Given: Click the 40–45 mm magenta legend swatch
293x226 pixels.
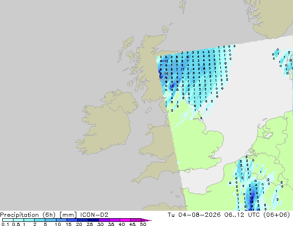Looking at the screenshot, I should click(x=125, y=220).
